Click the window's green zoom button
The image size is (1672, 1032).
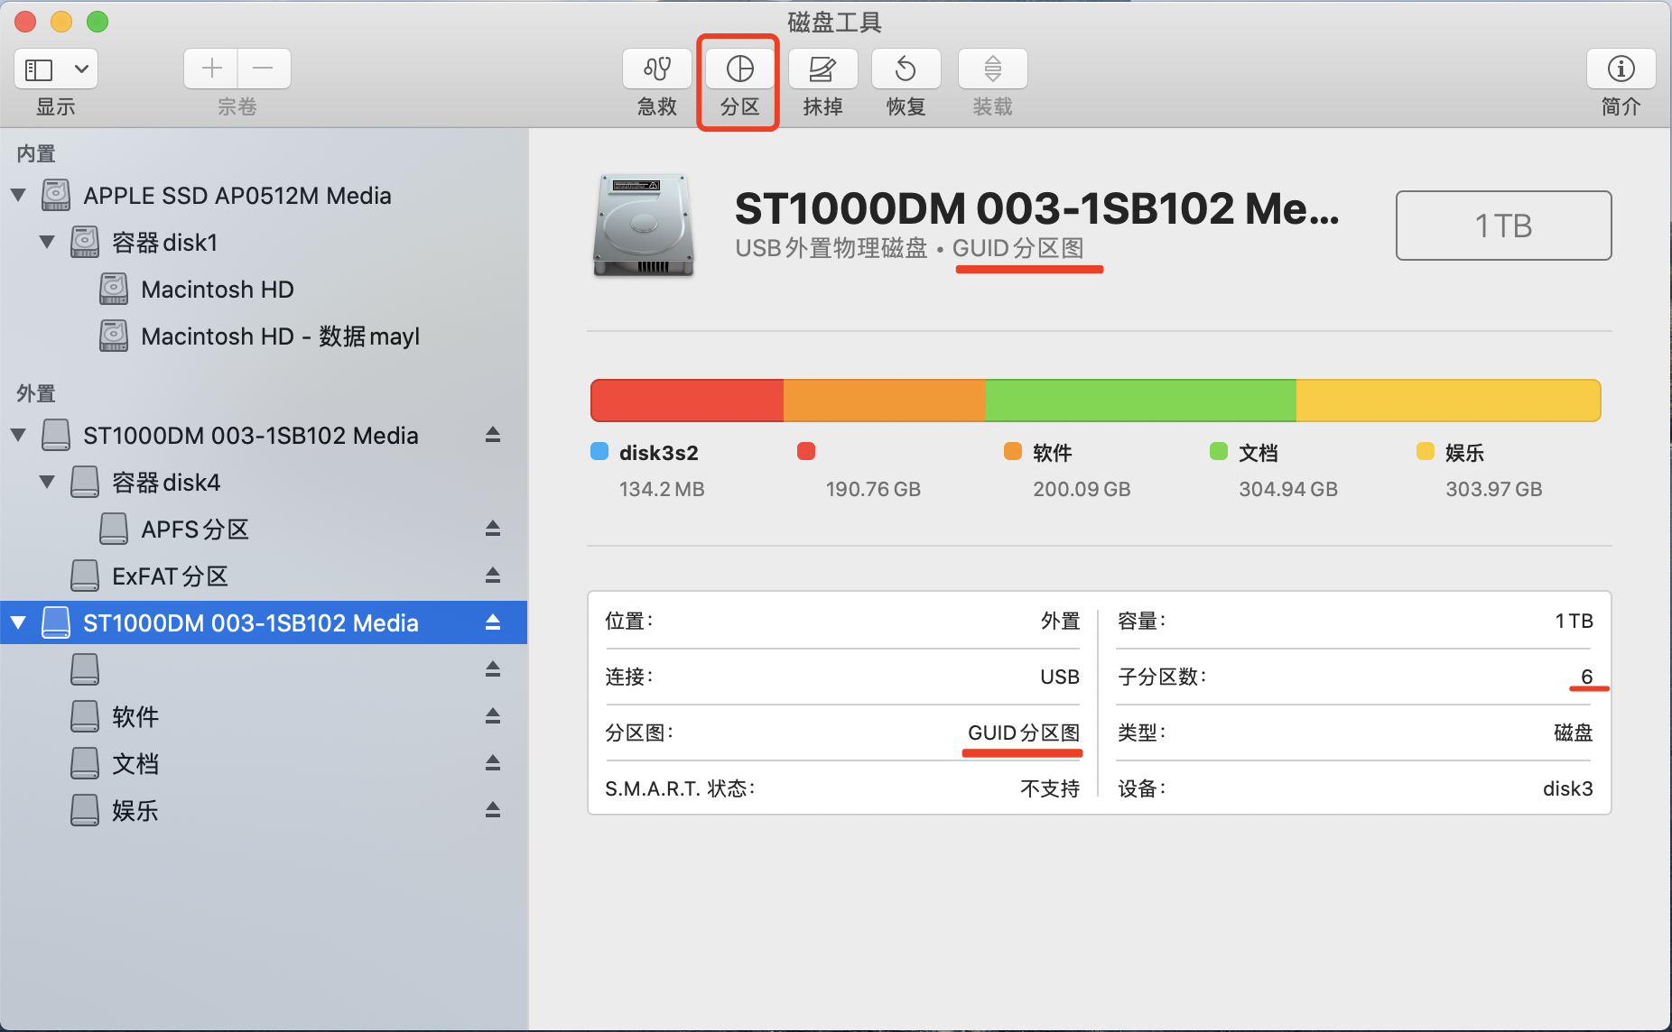coord(98,22)
